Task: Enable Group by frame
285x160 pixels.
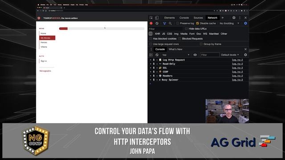Action: click(201, 44)
